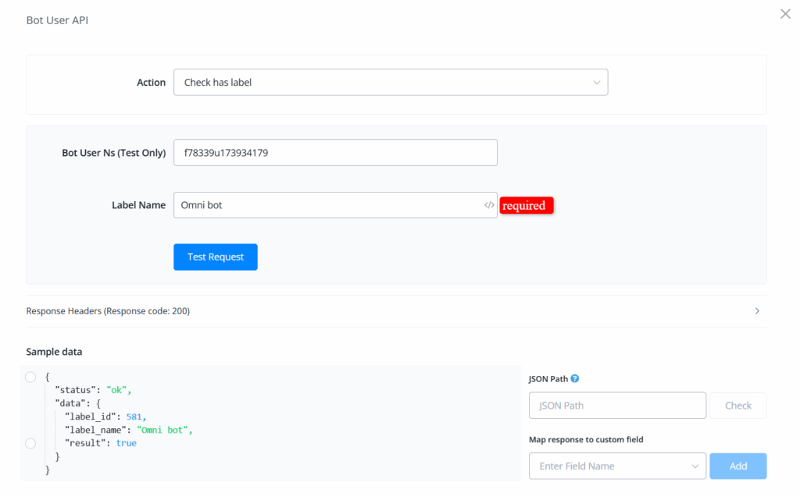Click the Add button for custom field
Screen dimensions: 800x496
[x=737, y=466]
